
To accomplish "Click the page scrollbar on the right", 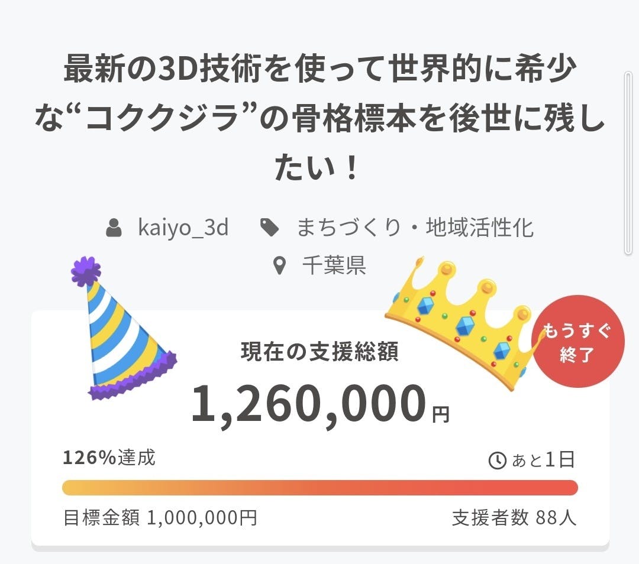I will tap(628, 163).
